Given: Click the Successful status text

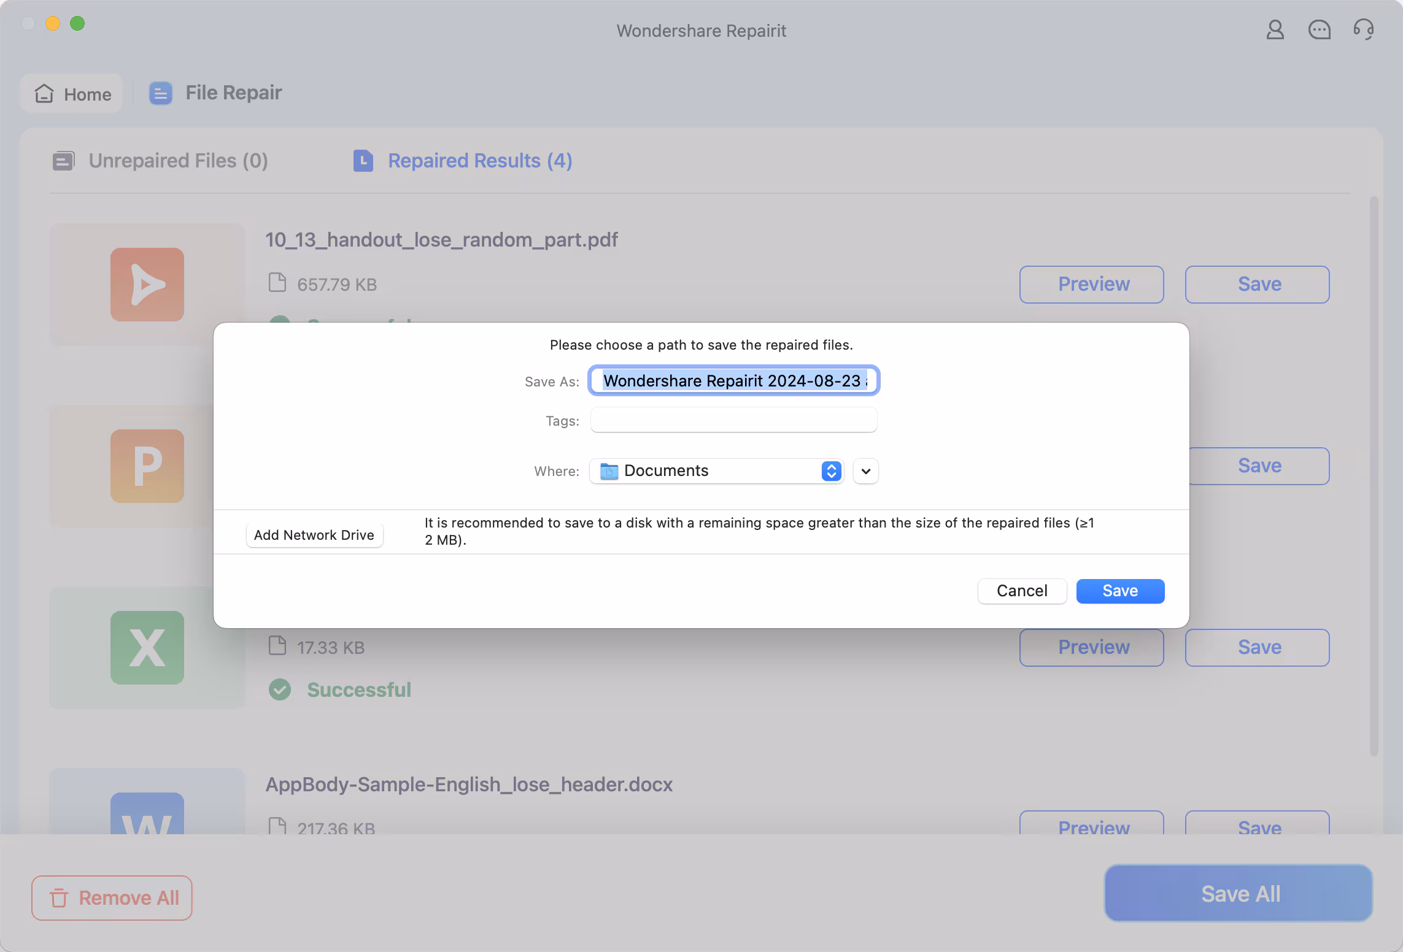Looking at the screenshot, I should pyautogui.click(x=359, y=689).
